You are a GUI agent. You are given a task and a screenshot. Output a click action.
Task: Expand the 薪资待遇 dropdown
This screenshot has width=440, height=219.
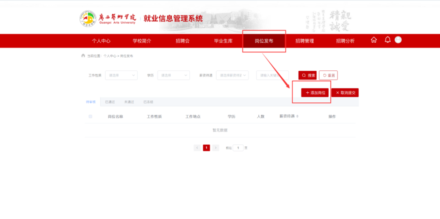point(232,75)
